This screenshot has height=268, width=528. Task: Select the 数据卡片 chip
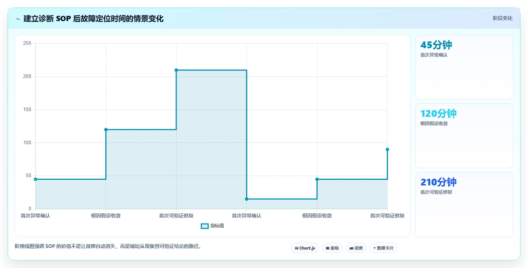click(383, 248)
